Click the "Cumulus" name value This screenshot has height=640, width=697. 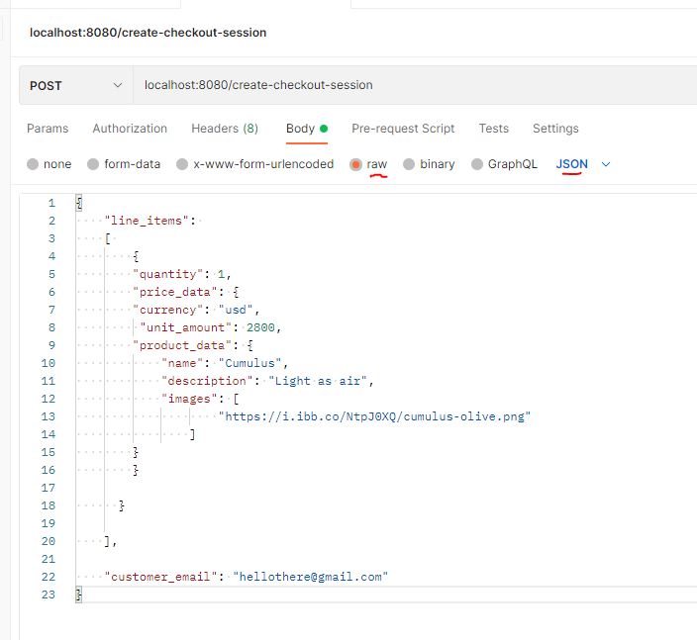click(x=249, y=363)
